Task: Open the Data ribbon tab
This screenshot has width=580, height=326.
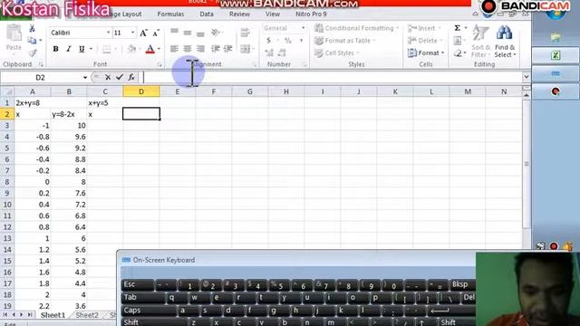Action: [207, 14]
